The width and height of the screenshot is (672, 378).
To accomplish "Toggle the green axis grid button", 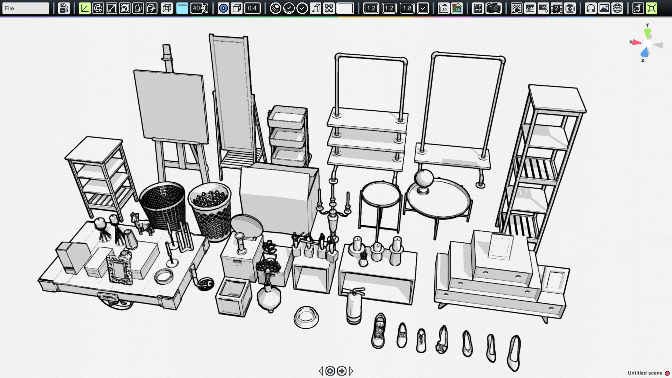I will (85, 8).
